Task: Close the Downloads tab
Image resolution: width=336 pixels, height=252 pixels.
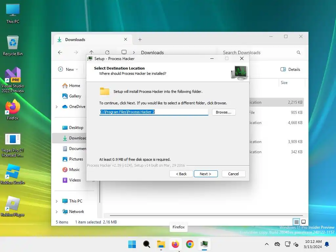Action: tap(126, 39)
